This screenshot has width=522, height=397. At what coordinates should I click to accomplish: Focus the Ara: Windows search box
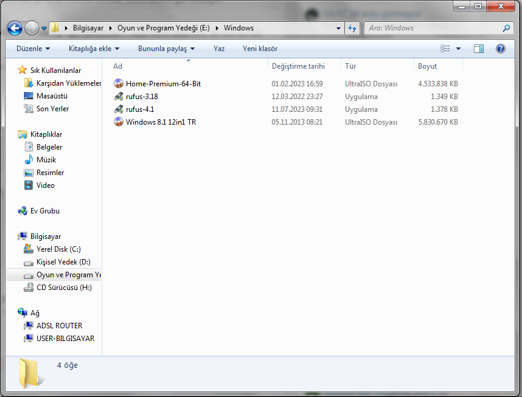pyautogui.click(x=433, y=28)
